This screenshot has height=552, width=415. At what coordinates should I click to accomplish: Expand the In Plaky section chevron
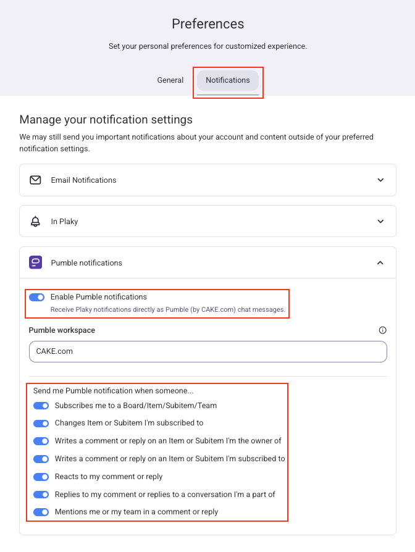tap(380, 222)
